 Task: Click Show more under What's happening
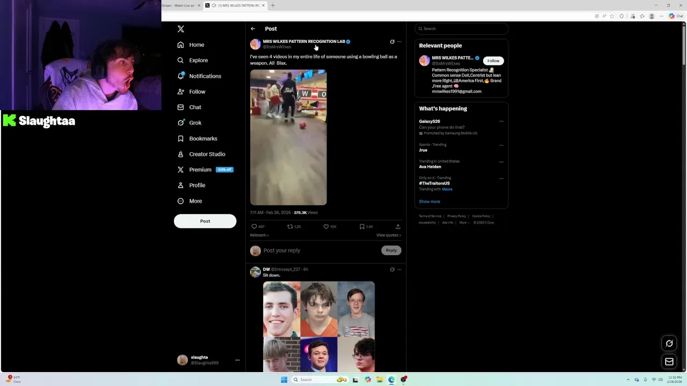pos(429,202)
